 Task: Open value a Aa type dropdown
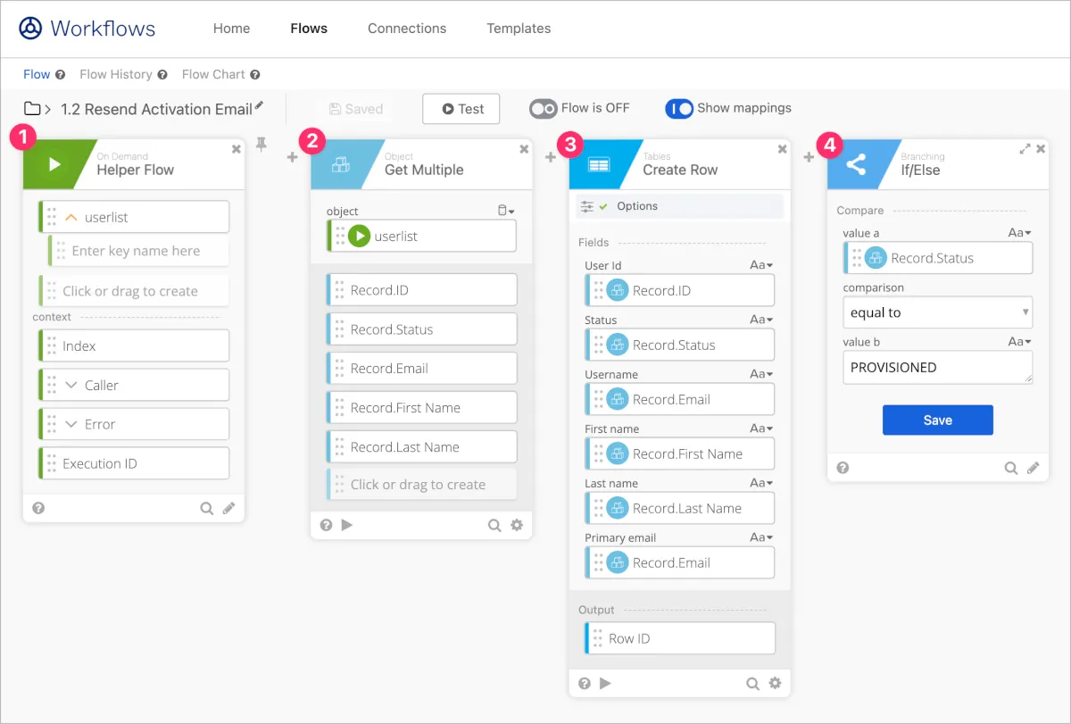[x=1020, y=233]
